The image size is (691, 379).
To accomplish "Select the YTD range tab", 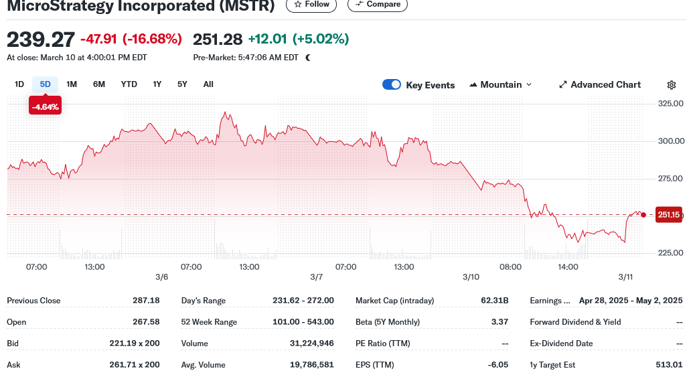I will pyautogui.click(x=129, y=84).
